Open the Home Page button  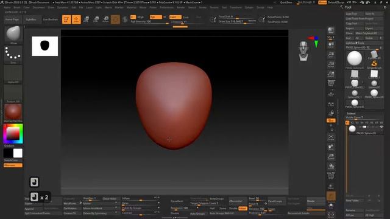[x=12, y=19]
